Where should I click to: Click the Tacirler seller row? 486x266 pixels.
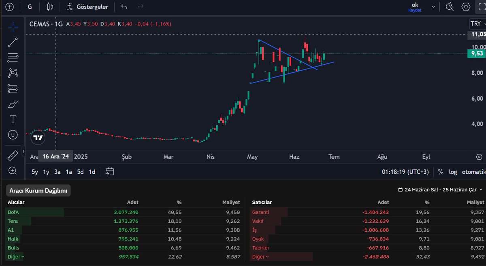point(368,248)
